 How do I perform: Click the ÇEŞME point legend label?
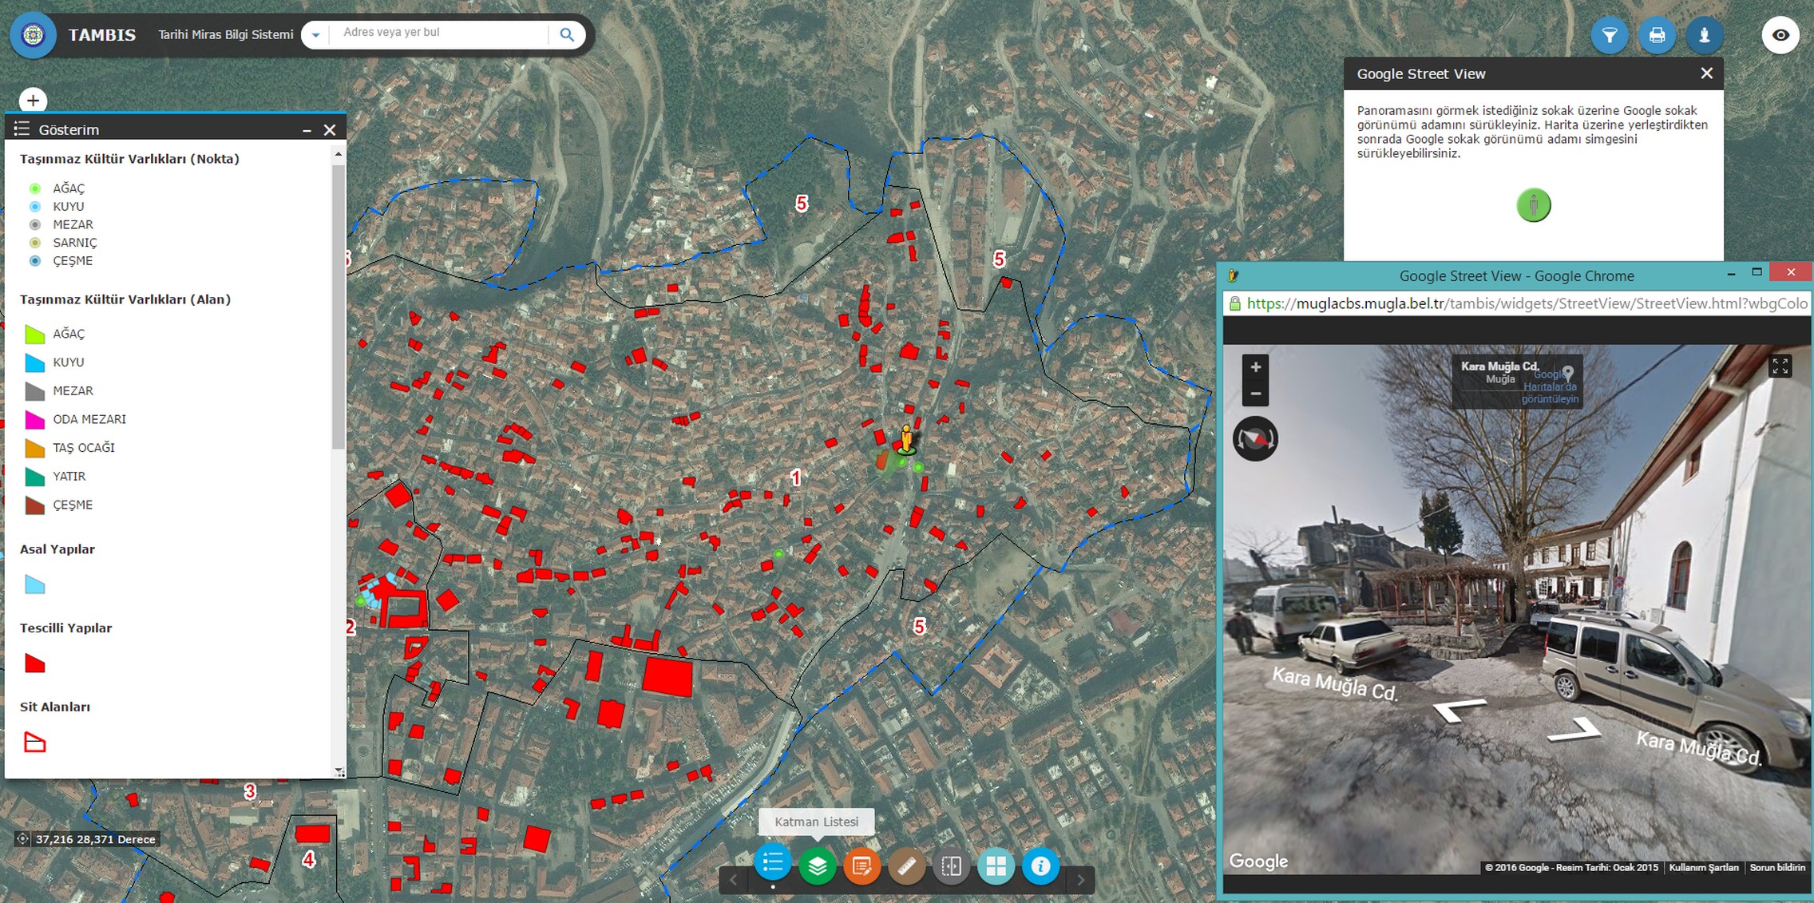point(73,260)
